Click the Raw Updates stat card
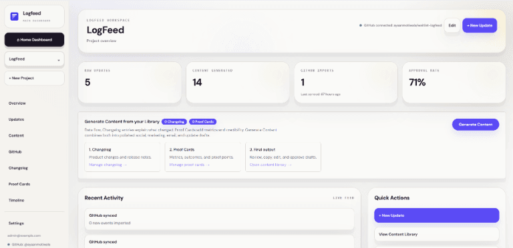Viewport: 513px width, 248px height. (130, 83)
